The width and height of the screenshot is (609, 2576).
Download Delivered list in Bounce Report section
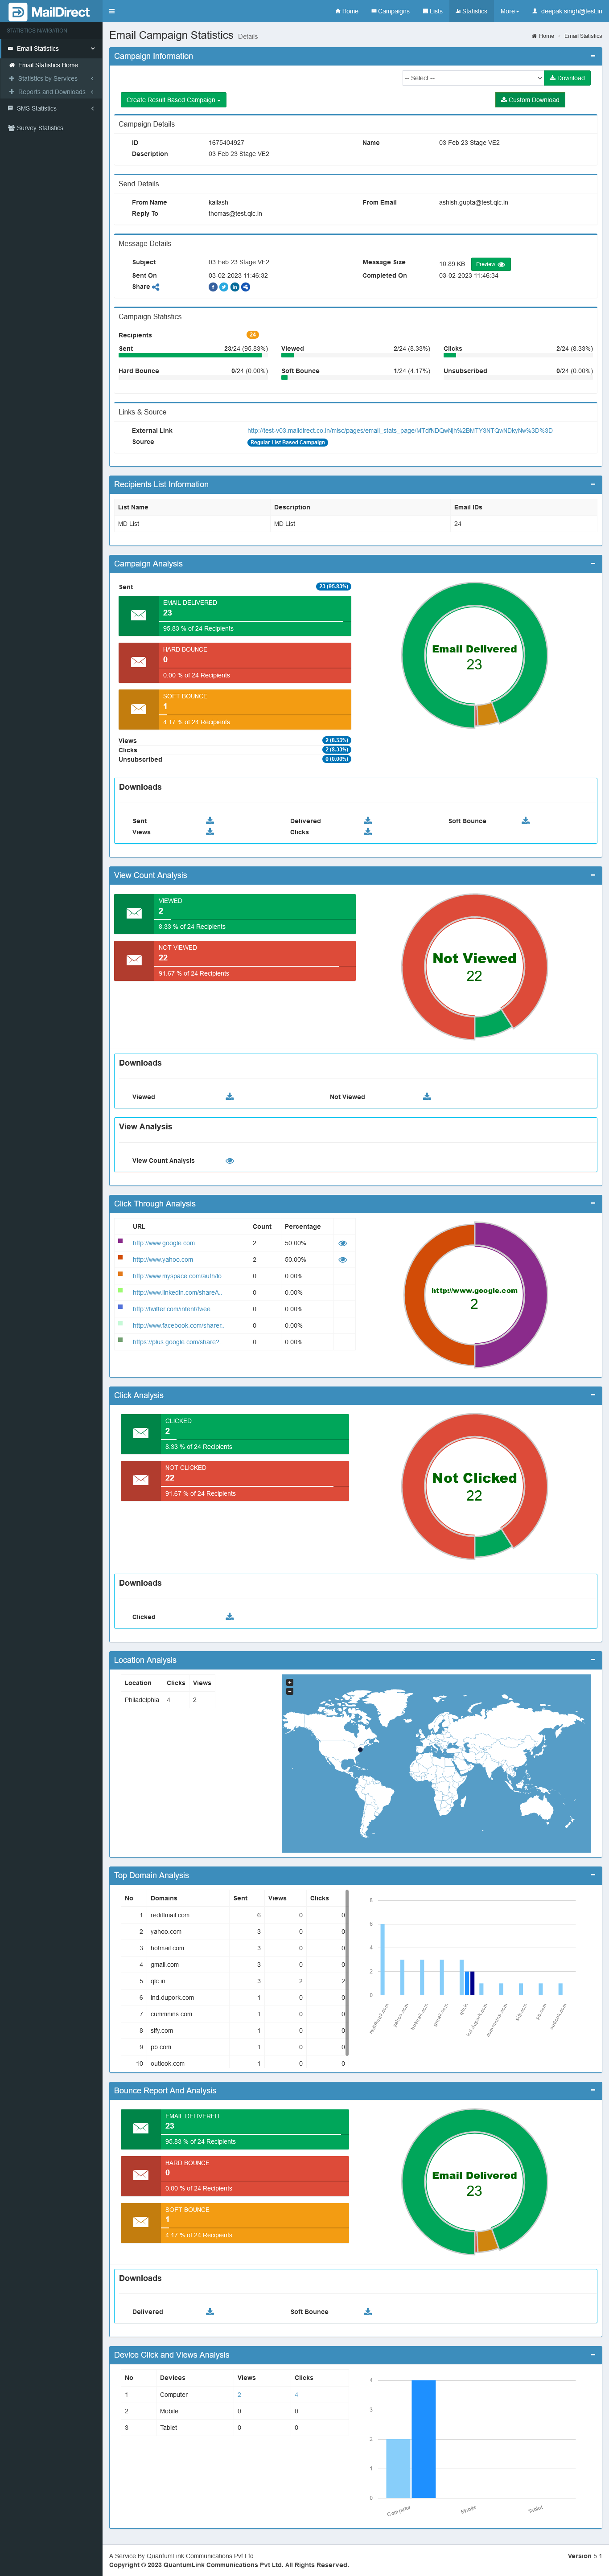click(x=210, y=2311)
